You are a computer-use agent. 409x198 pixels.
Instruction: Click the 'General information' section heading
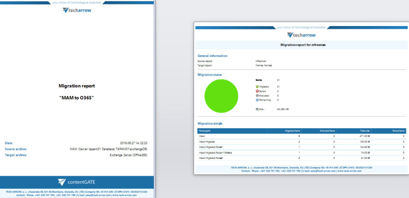point(212,56)
